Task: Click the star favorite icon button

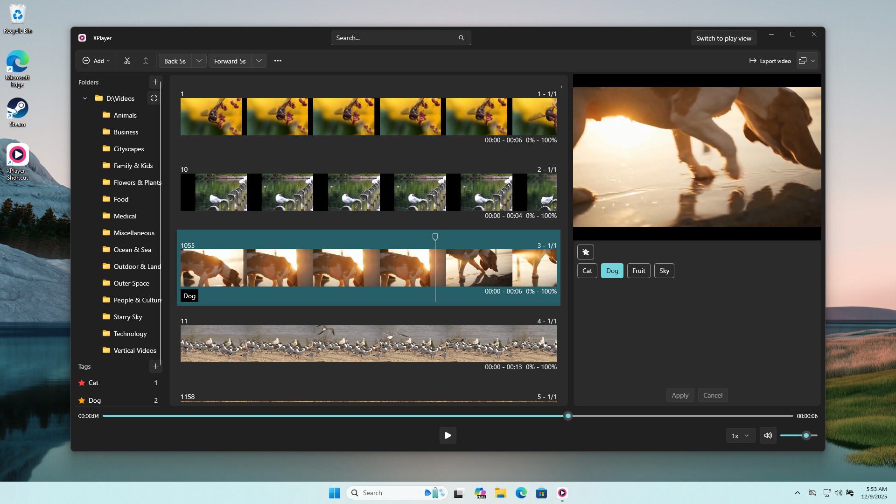Action: click(585, 252)
